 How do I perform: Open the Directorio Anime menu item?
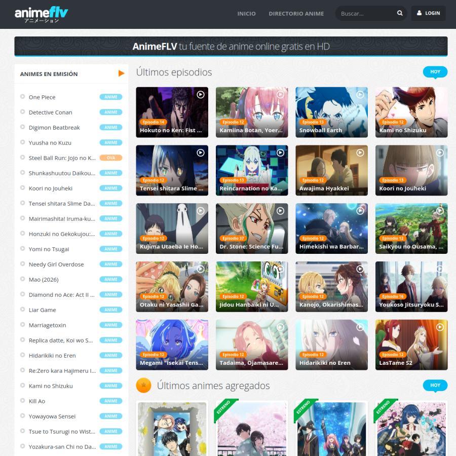pos(296,14)
